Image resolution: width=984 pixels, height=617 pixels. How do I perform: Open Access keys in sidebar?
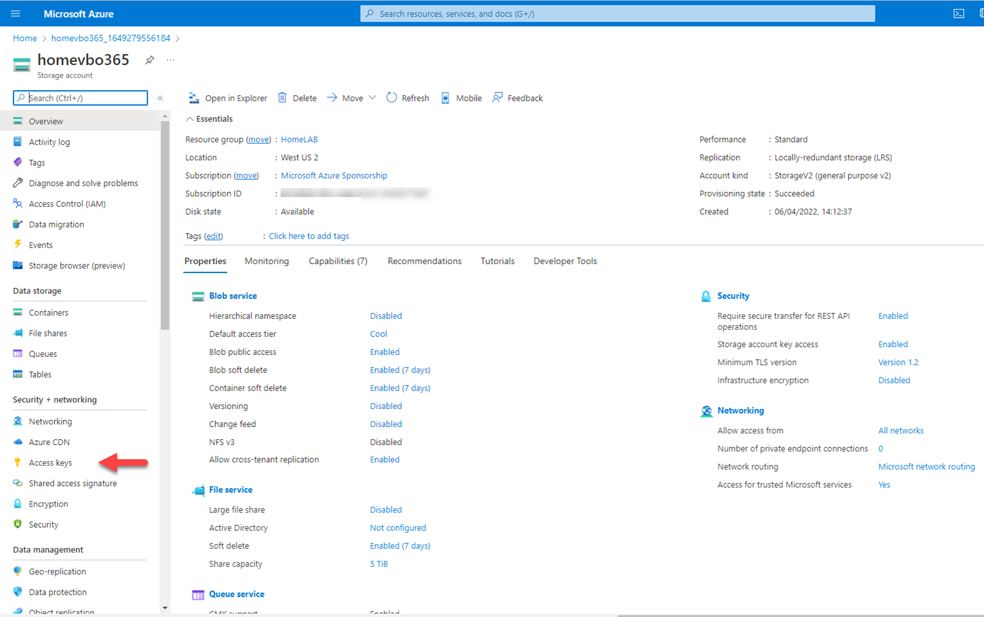(x=50, y=462)
